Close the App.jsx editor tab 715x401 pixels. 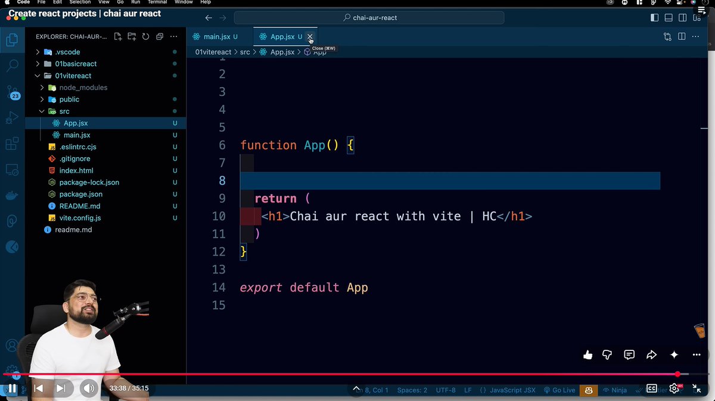310,37
